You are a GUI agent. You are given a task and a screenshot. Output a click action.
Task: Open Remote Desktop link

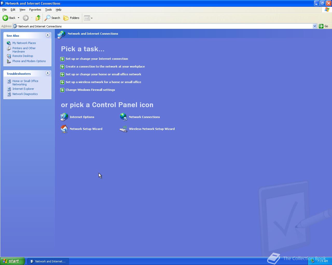[23, 56]
